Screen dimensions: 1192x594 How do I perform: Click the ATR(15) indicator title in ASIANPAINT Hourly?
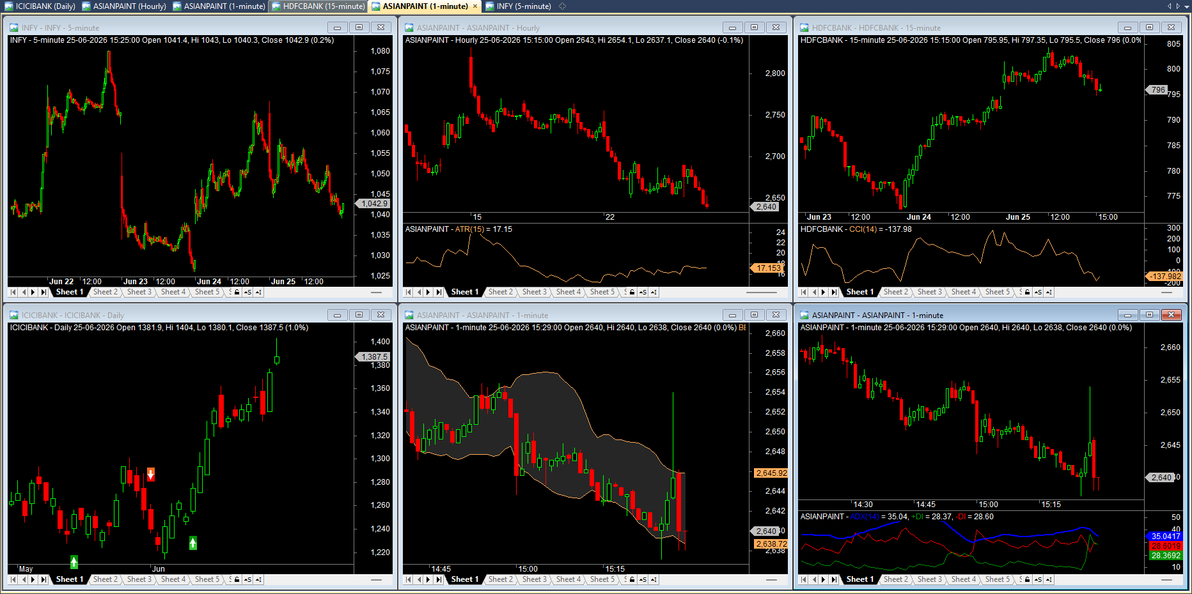pos(469,229)
